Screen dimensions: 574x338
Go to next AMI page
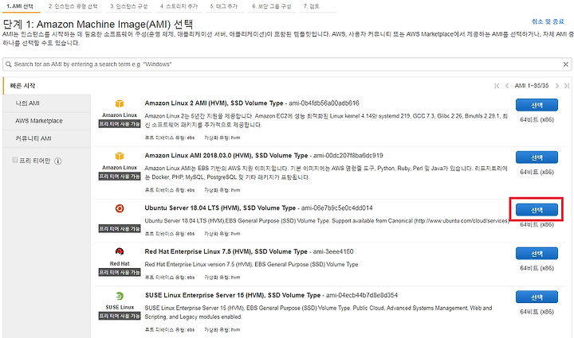click(556, 86)
